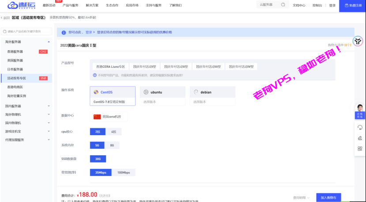Click the refresh circular arrow sidebar icon

point(360,127)
